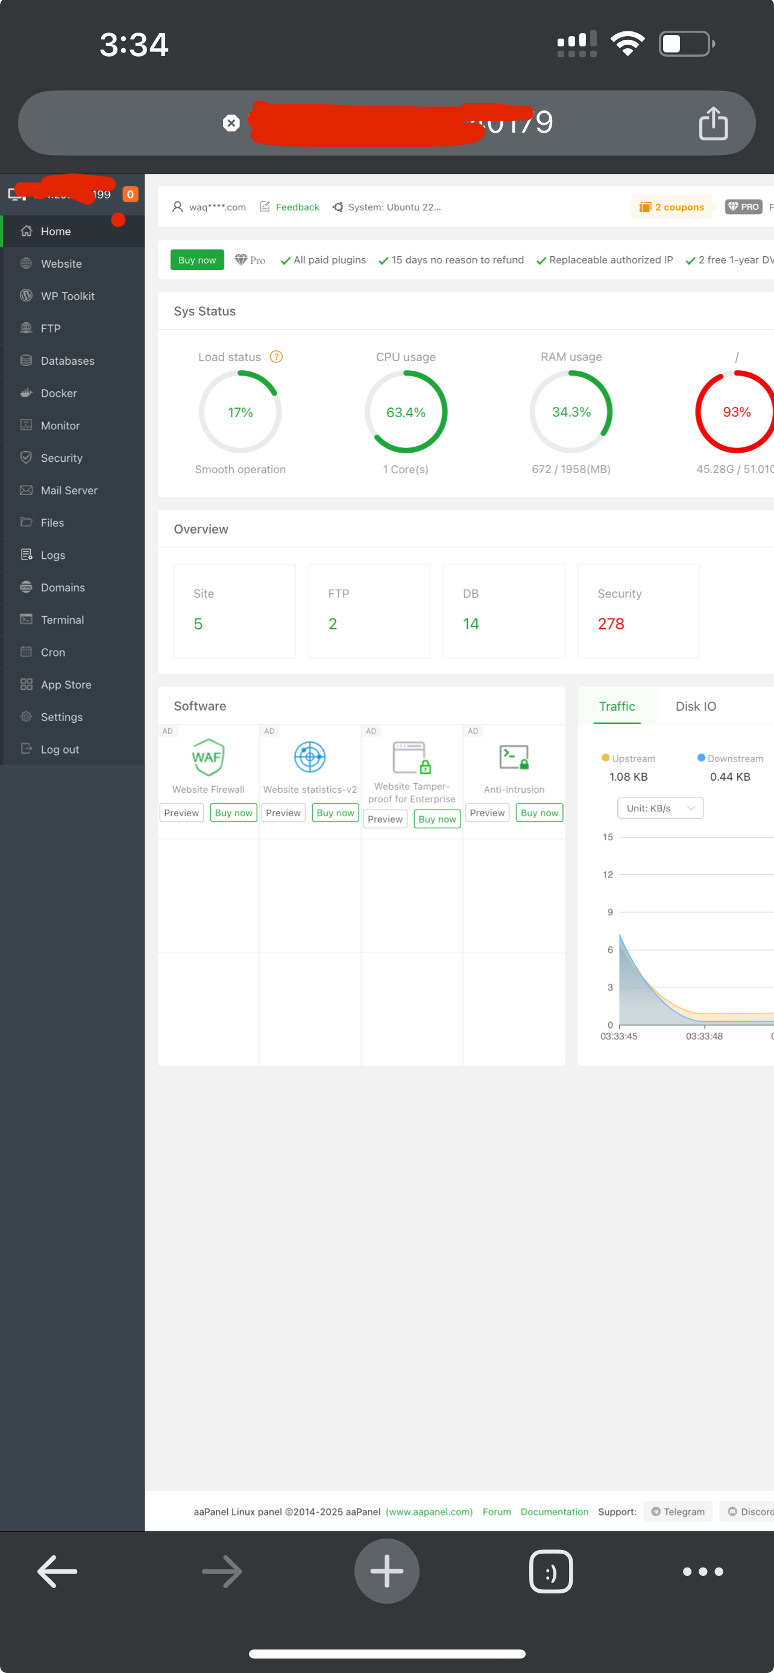Click the 93% disk usage gauge
The height and width of the screenshot is (1673, 774).
735,412
